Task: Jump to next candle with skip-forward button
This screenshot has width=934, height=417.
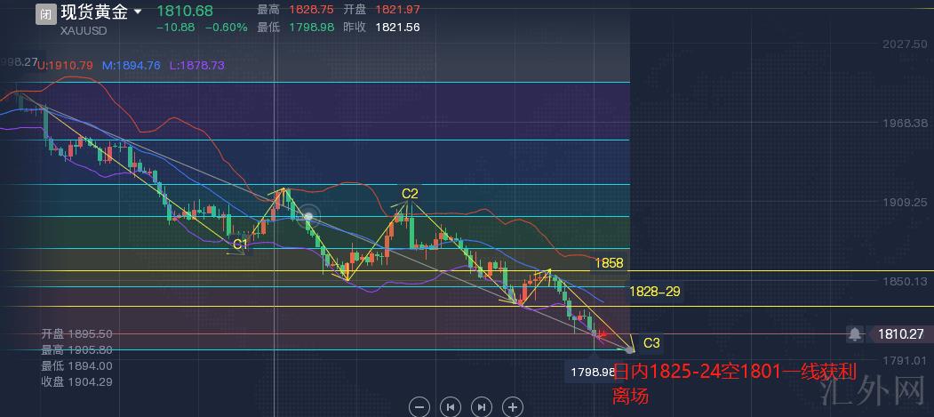Action: [481, 406]
